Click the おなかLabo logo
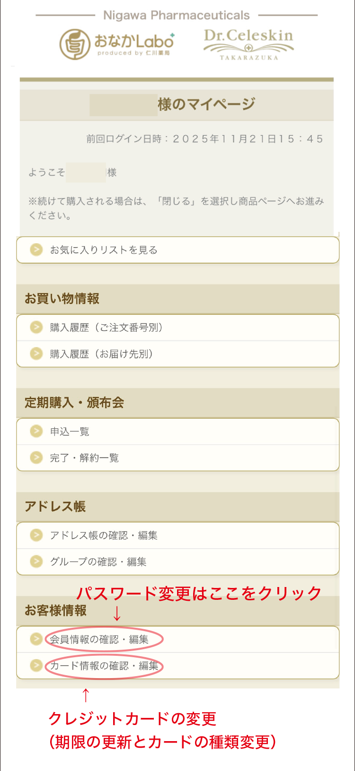This screenshot has height=771, width=355. (117, 44)
